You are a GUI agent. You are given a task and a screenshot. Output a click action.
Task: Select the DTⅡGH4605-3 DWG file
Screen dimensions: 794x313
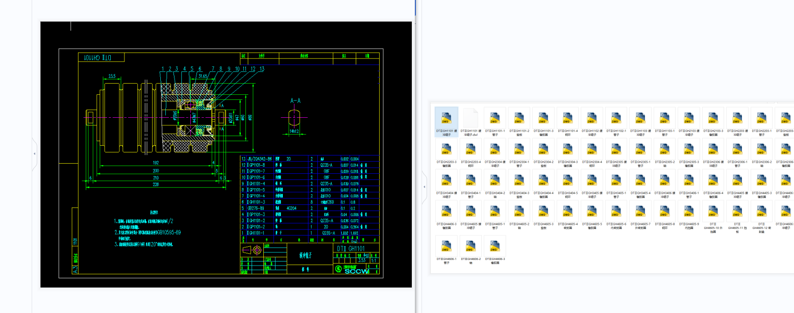click(x=543, y=216)
